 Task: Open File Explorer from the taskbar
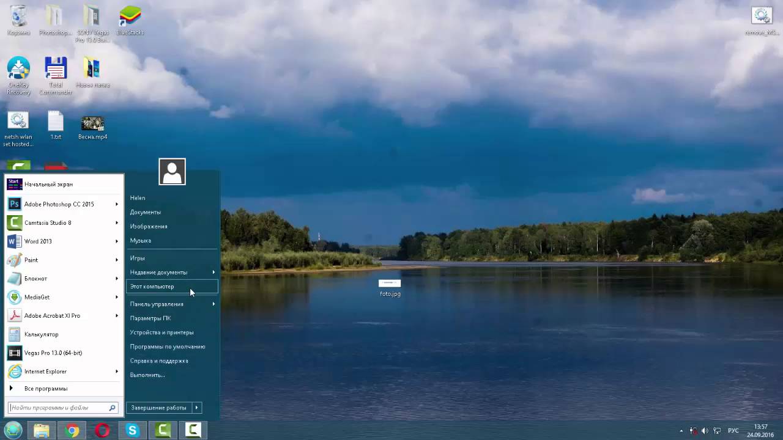42,430
